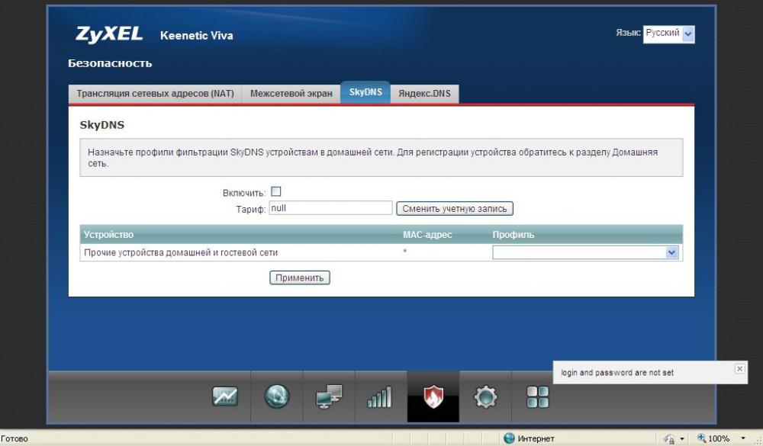The width and height of the screenshot is (763, 446).
Task: Click the 'Устройство' column header
Action: [108, 234]
